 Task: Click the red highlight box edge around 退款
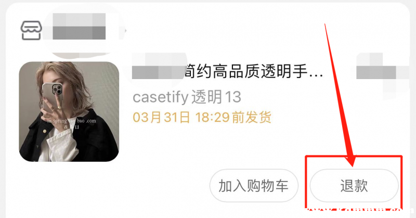click(354, 157)
